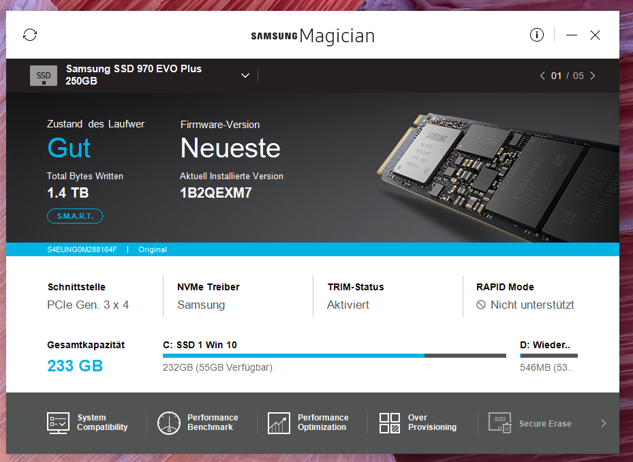Click the D: Wieder.. usage bar

point(549,356)
